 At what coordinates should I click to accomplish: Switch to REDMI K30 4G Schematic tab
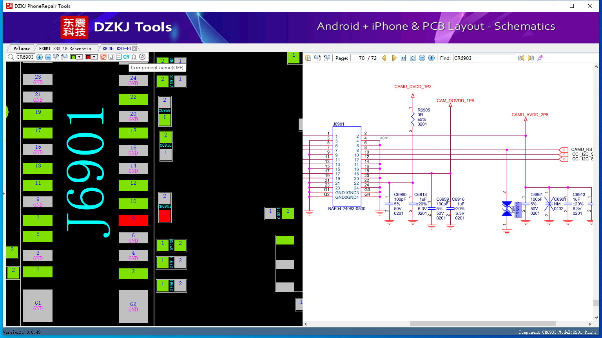pyautogui.click(x=65, y=49)
